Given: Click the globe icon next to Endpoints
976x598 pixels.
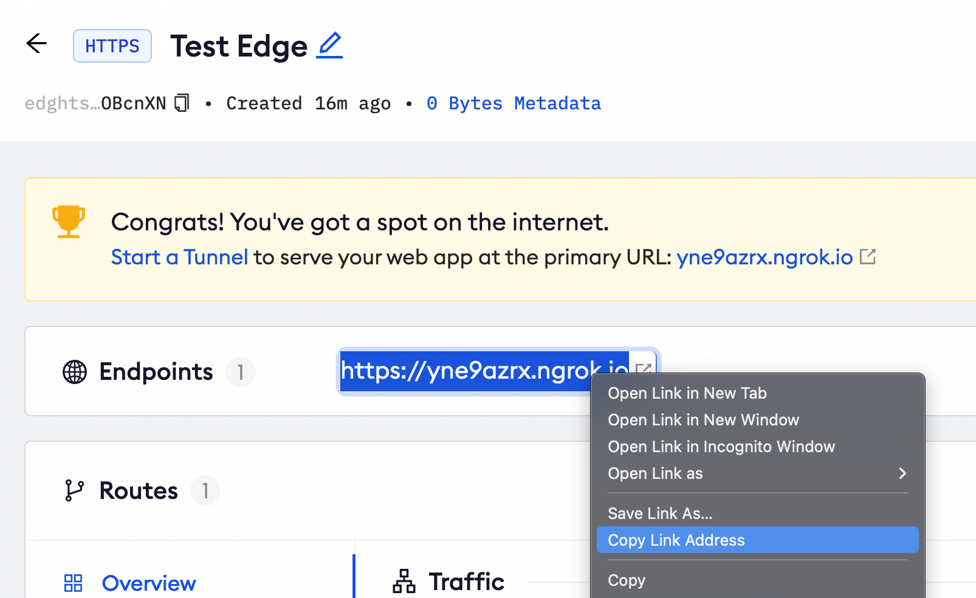Looking at the screenshot, I should 75,372.
